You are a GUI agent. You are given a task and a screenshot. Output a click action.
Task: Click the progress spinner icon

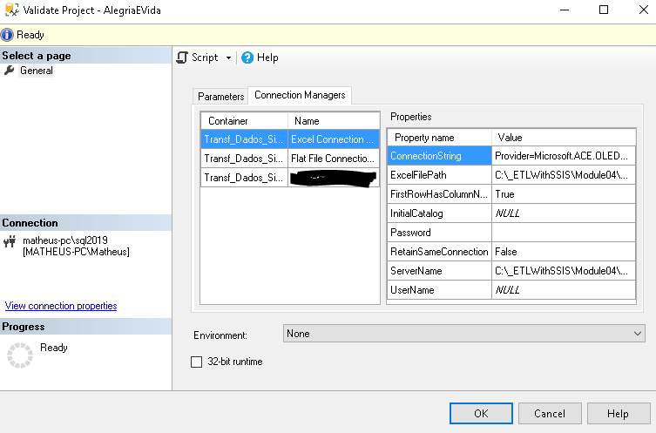[x=19, y=355]
